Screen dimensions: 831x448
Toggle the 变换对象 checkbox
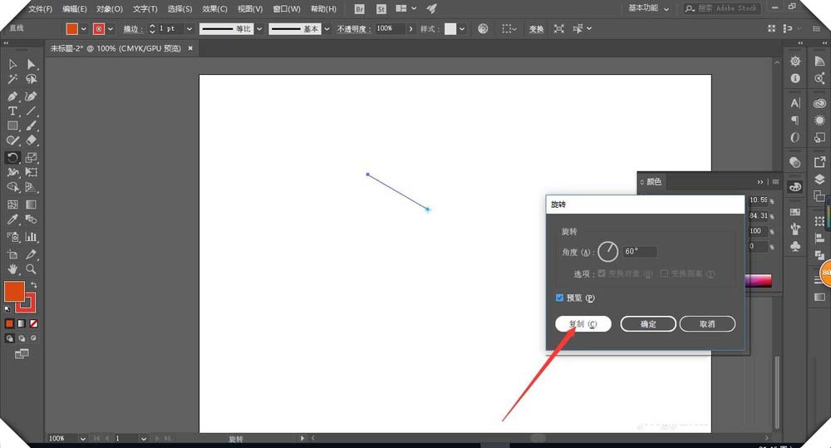[602, 273]
